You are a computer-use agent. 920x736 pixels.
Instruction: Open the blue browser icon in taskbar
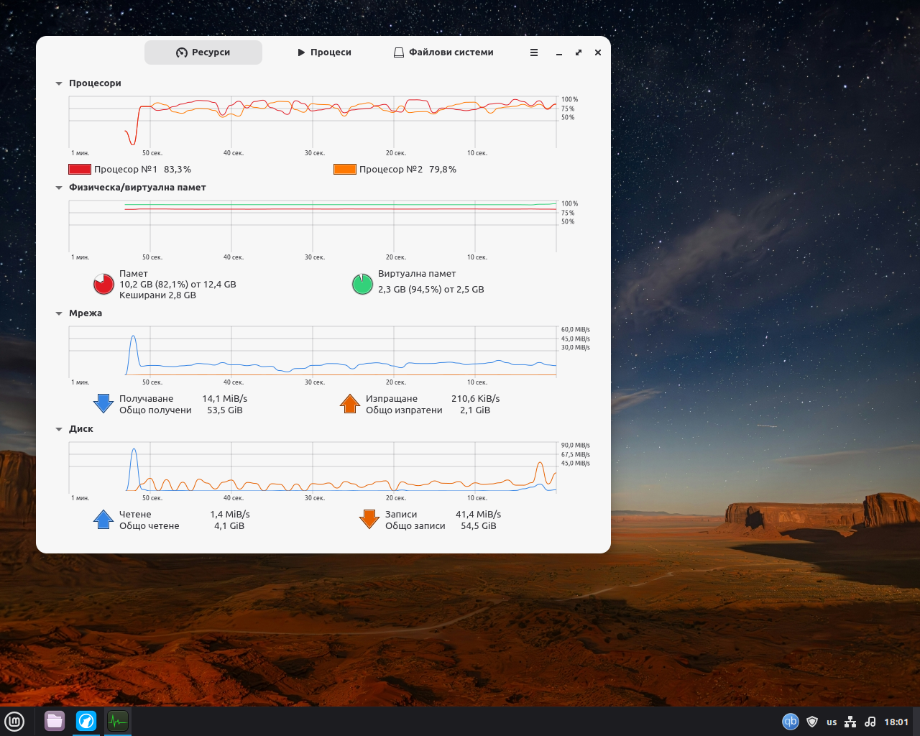(86, 721)
